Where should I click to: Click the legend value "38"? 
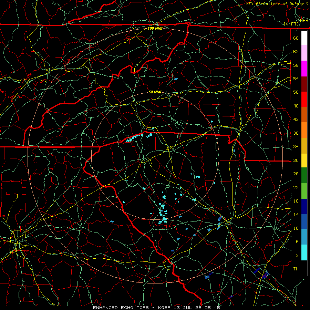pos(296,133)
